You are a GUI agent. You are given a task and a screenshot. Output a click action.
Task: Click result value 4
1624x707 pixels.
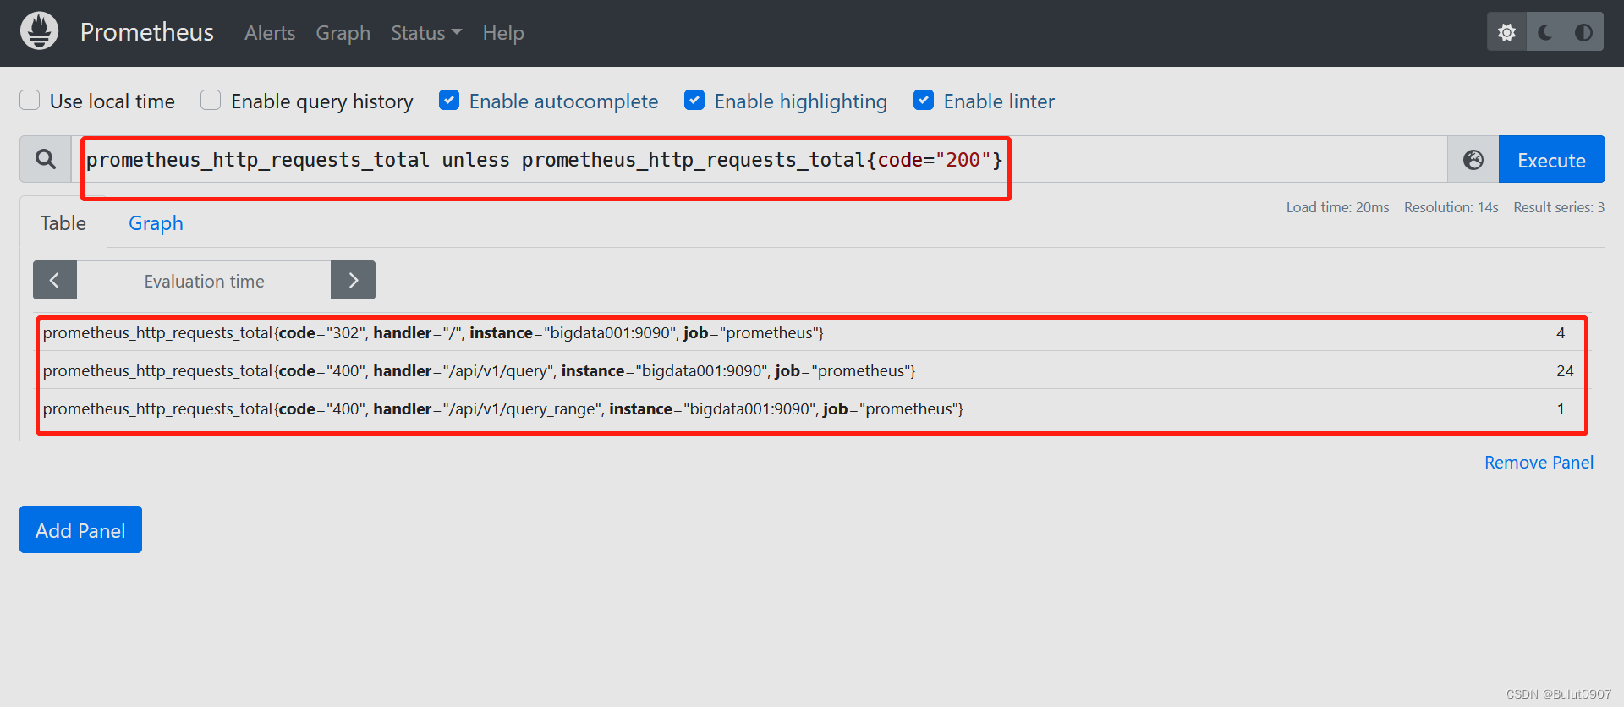pyautogui.click(x=1561, y=333)
